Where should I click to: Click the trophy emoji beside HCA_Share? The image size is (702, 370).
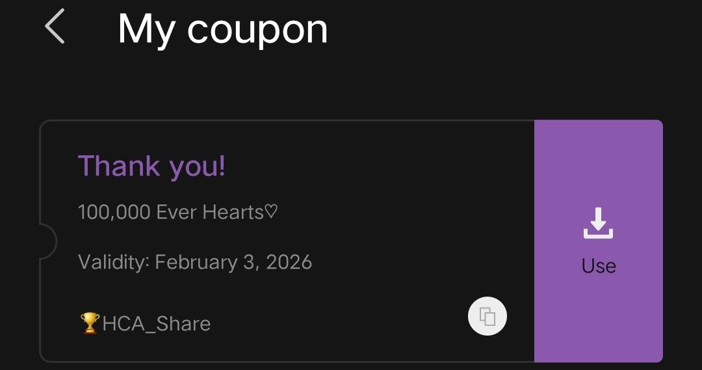tap(90, 323)
